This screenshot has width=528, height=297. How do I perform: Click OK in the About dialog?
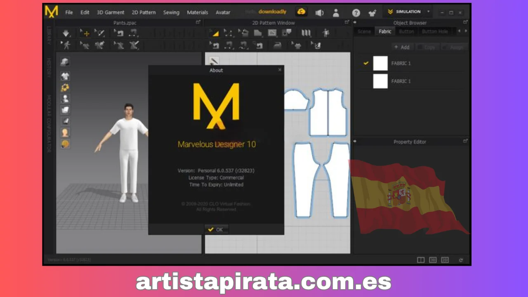pyautogui.click(x=216, y=229)
